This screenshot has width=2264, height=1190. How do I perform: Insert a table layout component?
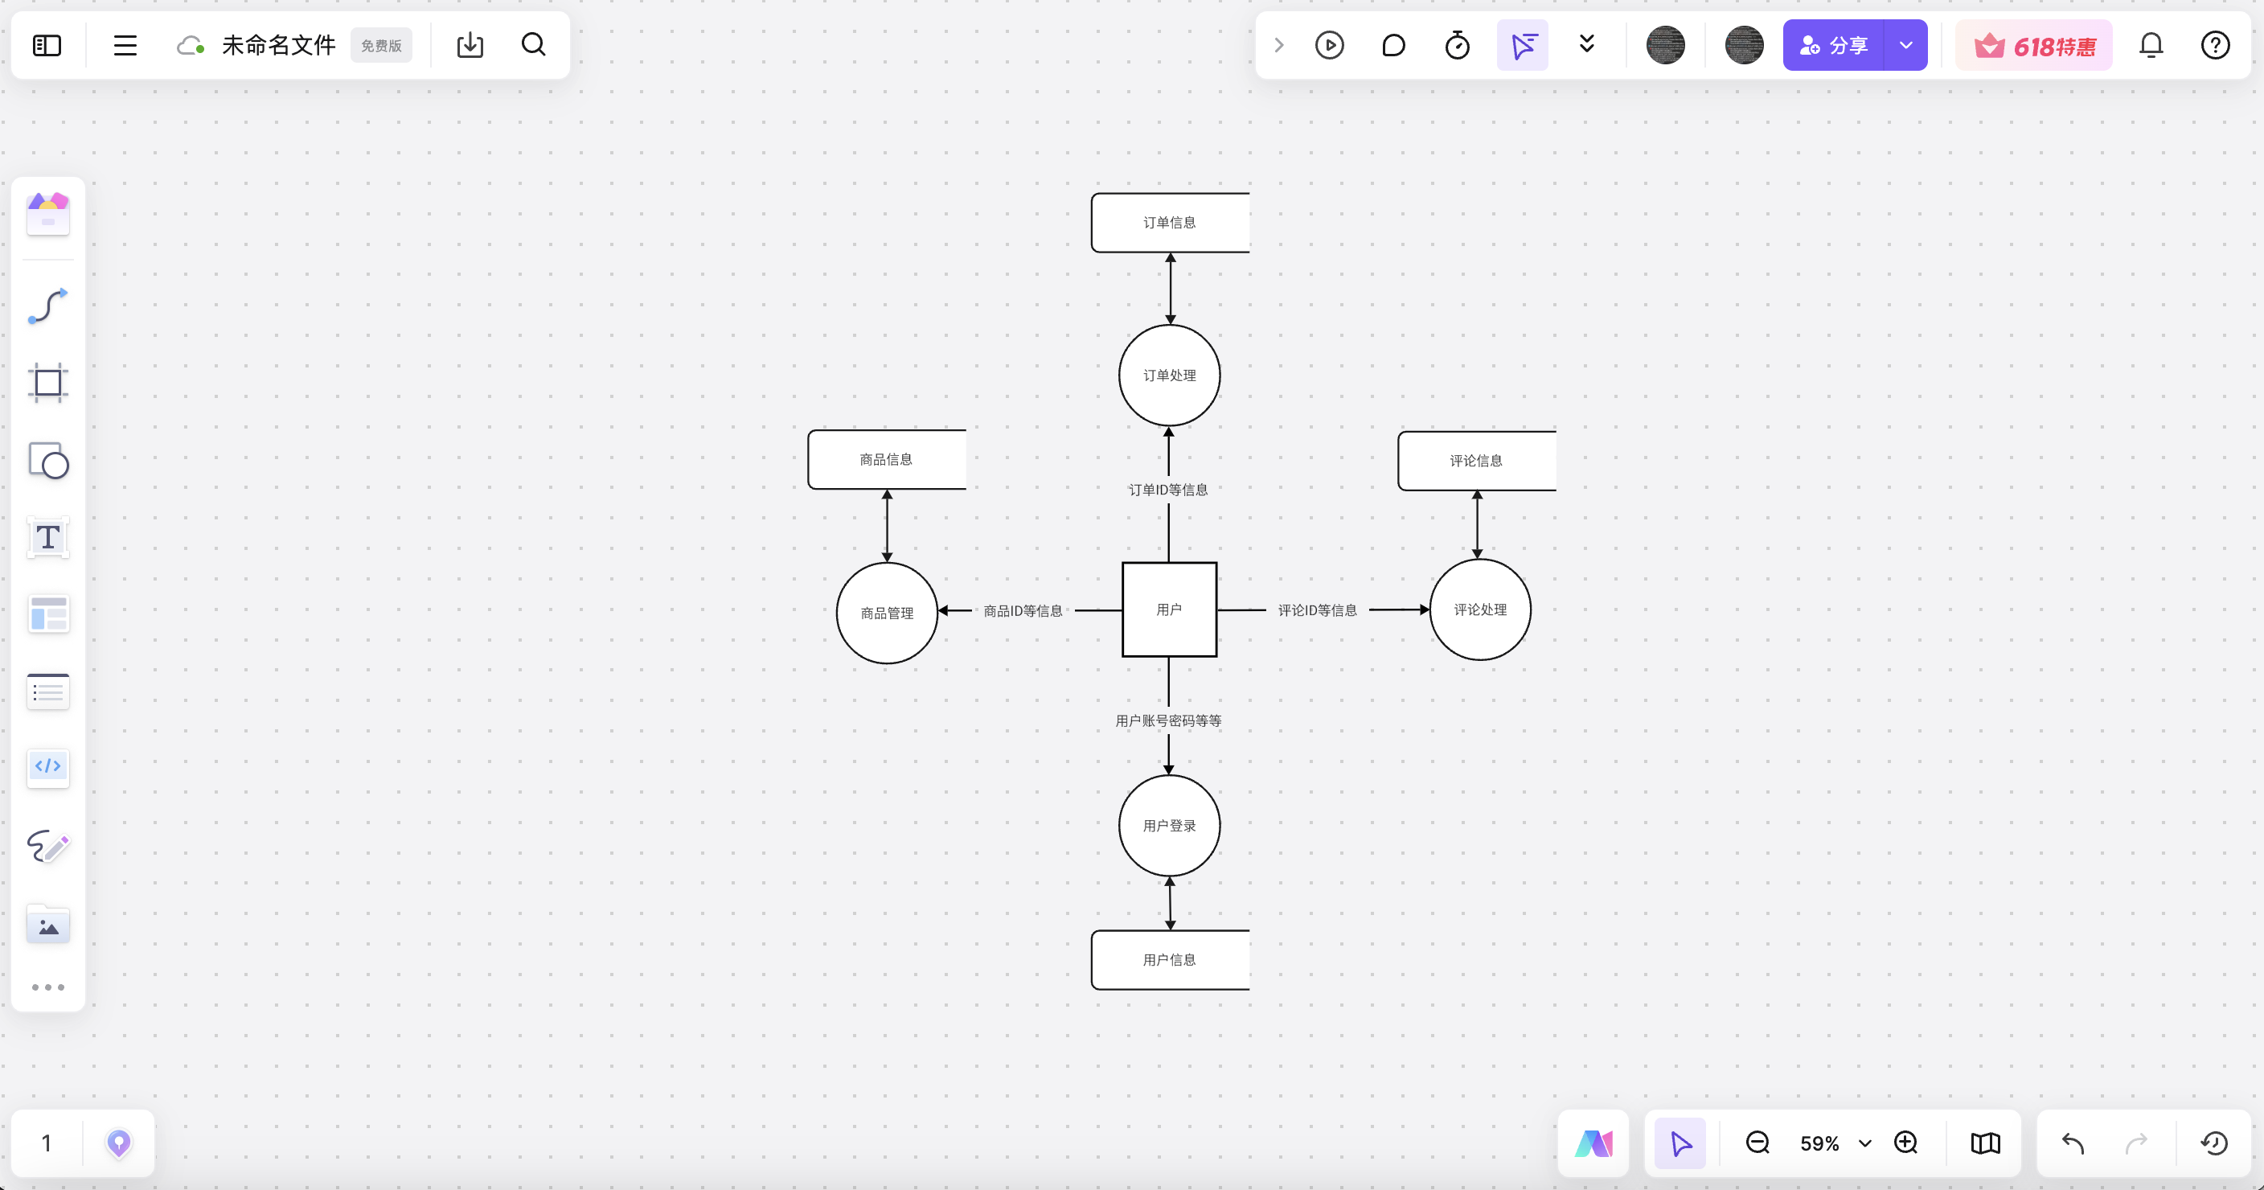[48, 613]
